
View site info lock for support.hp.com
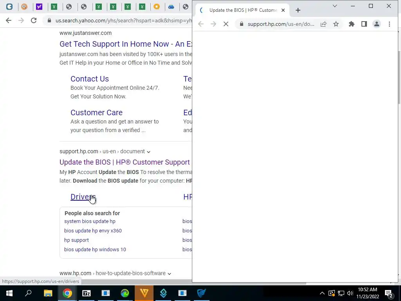click(x=241, y=24)
